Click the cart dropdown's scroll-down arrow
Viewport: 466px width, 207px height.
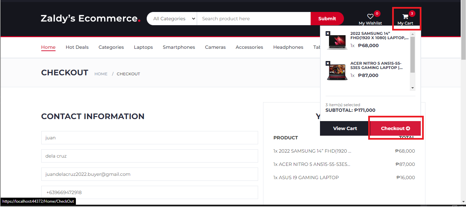pos(412,88)
